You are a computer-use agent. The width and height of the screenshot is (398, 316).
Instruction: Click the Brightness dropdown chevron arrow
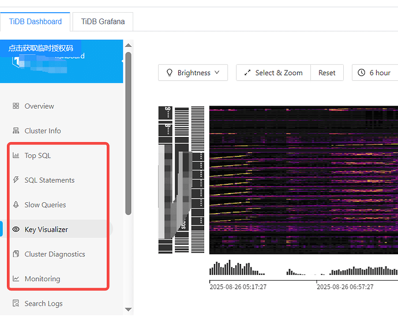click(x=217, y=73)
